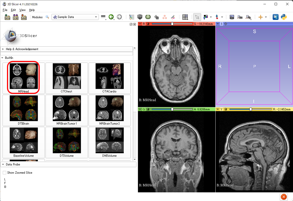The width and height of the screenshot is (293, 201).
Task: Load the CTChest sample dataset
Action: click(x=67, y=78)
